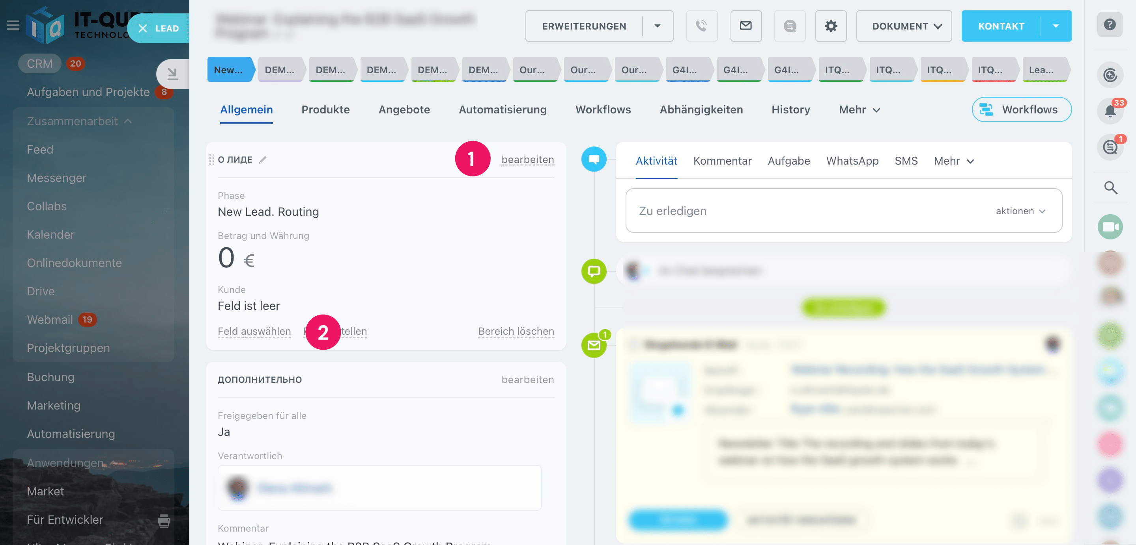1136x545 pixels.
Task: Click the notifications bell icon
Action: [1110, 110]
